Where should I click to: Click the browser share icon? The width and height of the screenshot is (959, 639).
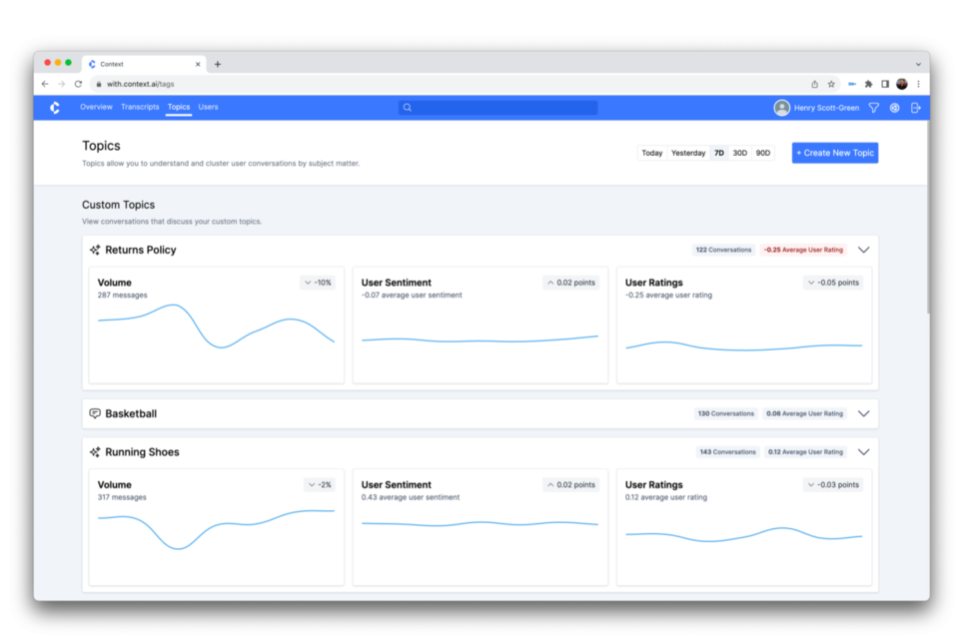(x=814, y=84)
